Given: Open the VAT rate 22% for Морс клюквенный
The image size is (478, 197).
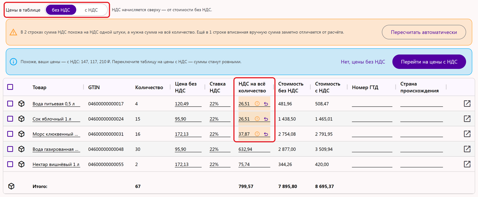Looking at the screenshot, I should (220, 134).
